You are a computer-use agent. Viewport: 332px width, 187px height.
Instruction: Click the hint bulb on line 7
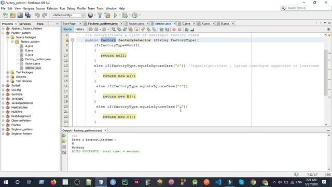[x=67, y=40]
